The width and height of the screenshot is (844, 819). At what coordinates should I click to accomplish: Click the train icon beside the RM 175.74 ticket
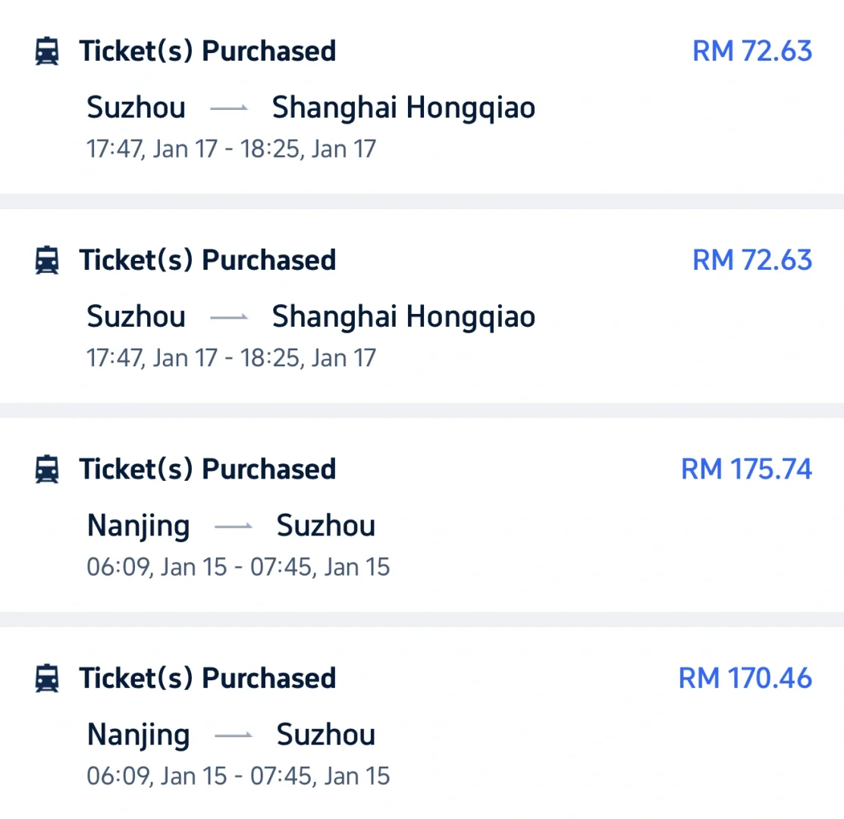47,469
